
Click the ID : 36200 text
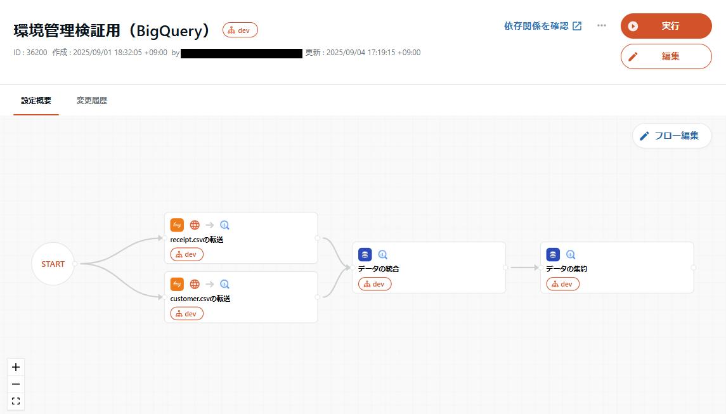coord(30,53)
